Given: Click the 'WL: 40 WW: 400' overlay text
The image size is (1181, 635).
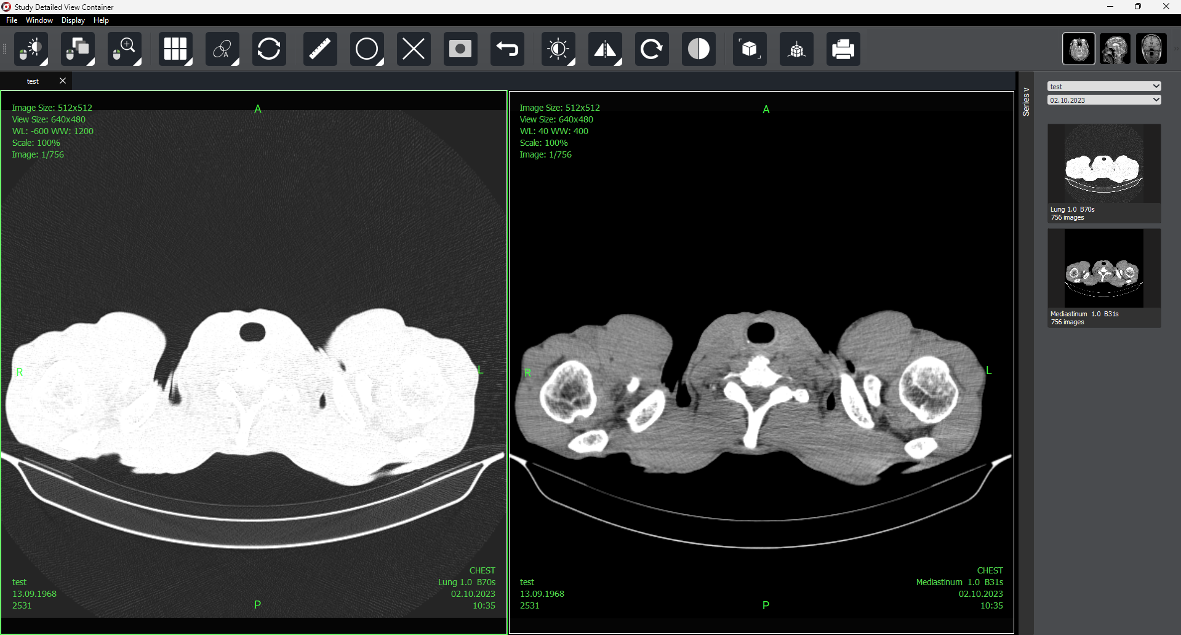Looking at the screenshot, I should [x=554, y=131].
